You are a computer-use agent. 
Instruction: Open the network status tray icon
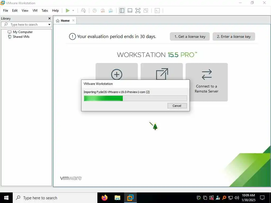pyautogui.click(x=231, y=198)
